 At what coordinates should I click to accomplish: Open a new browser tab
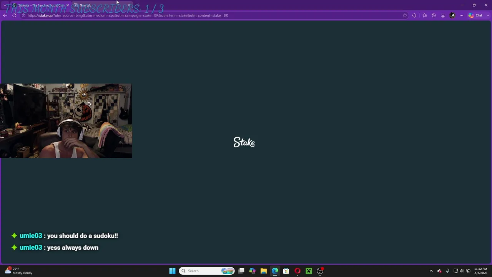(138, 5)
